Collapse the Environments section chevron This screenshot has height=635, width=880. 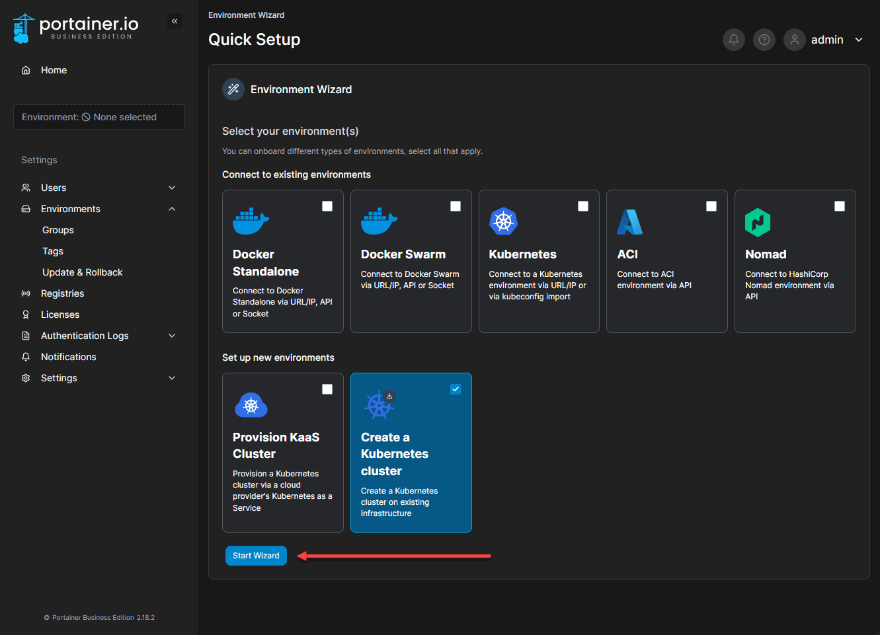(x=172, y=209)
